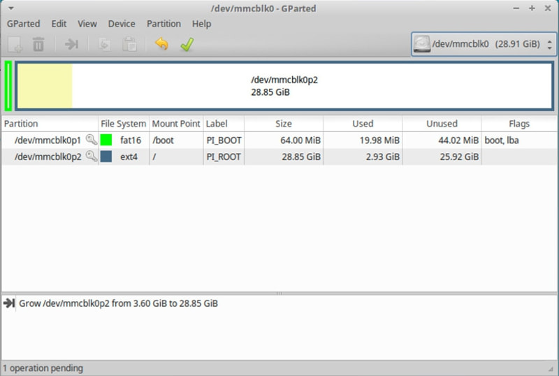Select the /dev/mmcblk0p2 partition row

click(x=279, y=157)
